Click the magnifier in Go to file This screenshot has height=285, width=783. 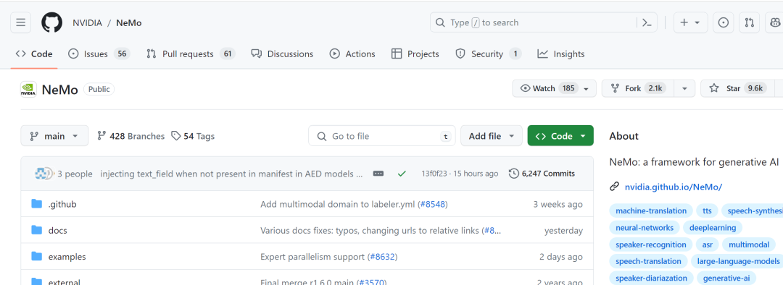click(x=323, y=136)
